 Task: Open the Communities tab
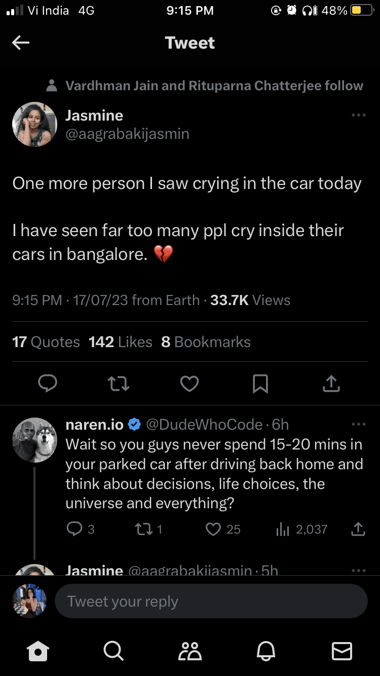click(x=190, y=651)
